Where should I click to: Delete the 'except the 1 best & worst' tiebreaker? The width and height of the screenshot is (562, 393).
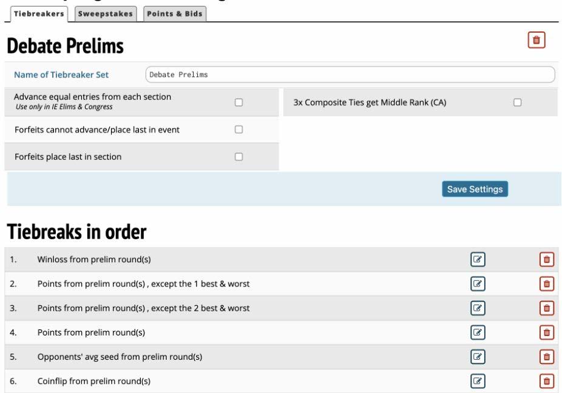click(547, 283)
